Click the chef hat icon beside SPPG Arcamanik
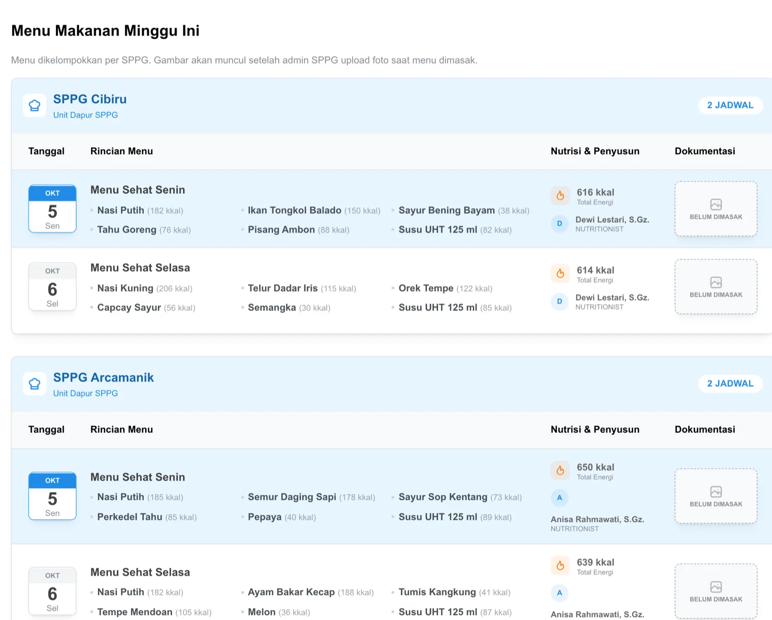The width and height of the screenshot is (772, 620). pos(35,384)
